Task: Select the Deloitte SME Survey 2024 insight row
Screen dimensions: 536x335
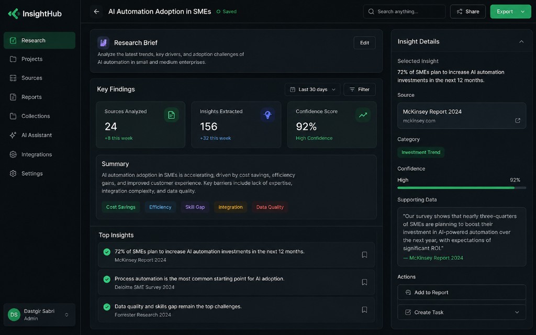Action: (x=236, y=282)
